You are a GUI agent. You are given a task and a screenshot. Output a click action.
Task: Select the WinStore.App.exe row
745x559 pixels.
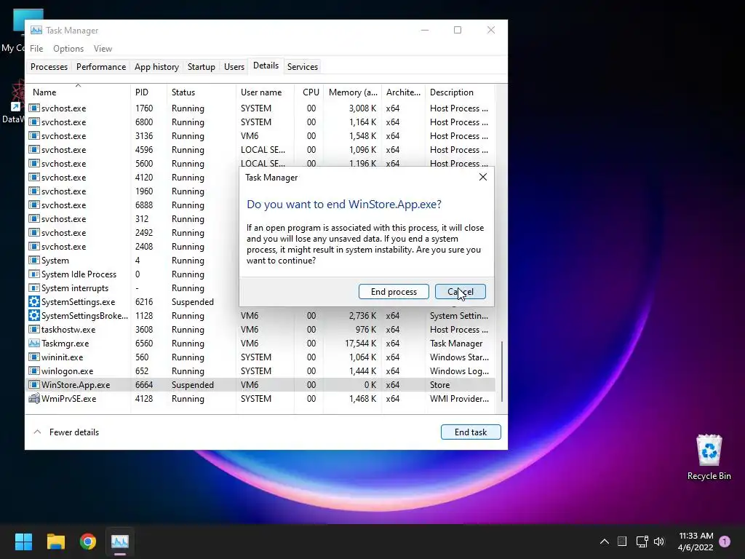(x=261, y=384)
